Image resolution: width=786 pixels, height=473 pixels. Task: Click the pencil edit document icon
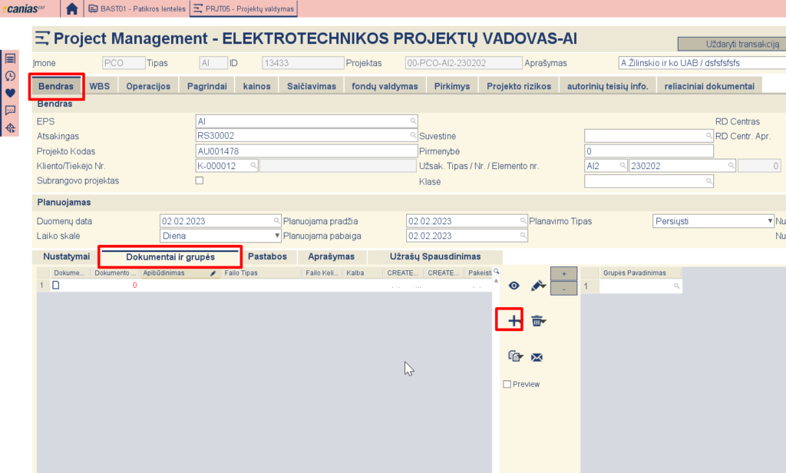pyautogui.click(x=538, y=286)
